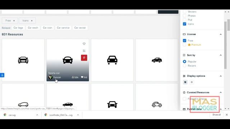Remove the Icons filter tag
Screen dimensions: 230x129
(x=32, y=21)
